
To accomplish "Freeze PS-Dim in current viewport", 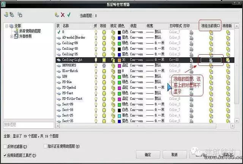I will 211,82.
